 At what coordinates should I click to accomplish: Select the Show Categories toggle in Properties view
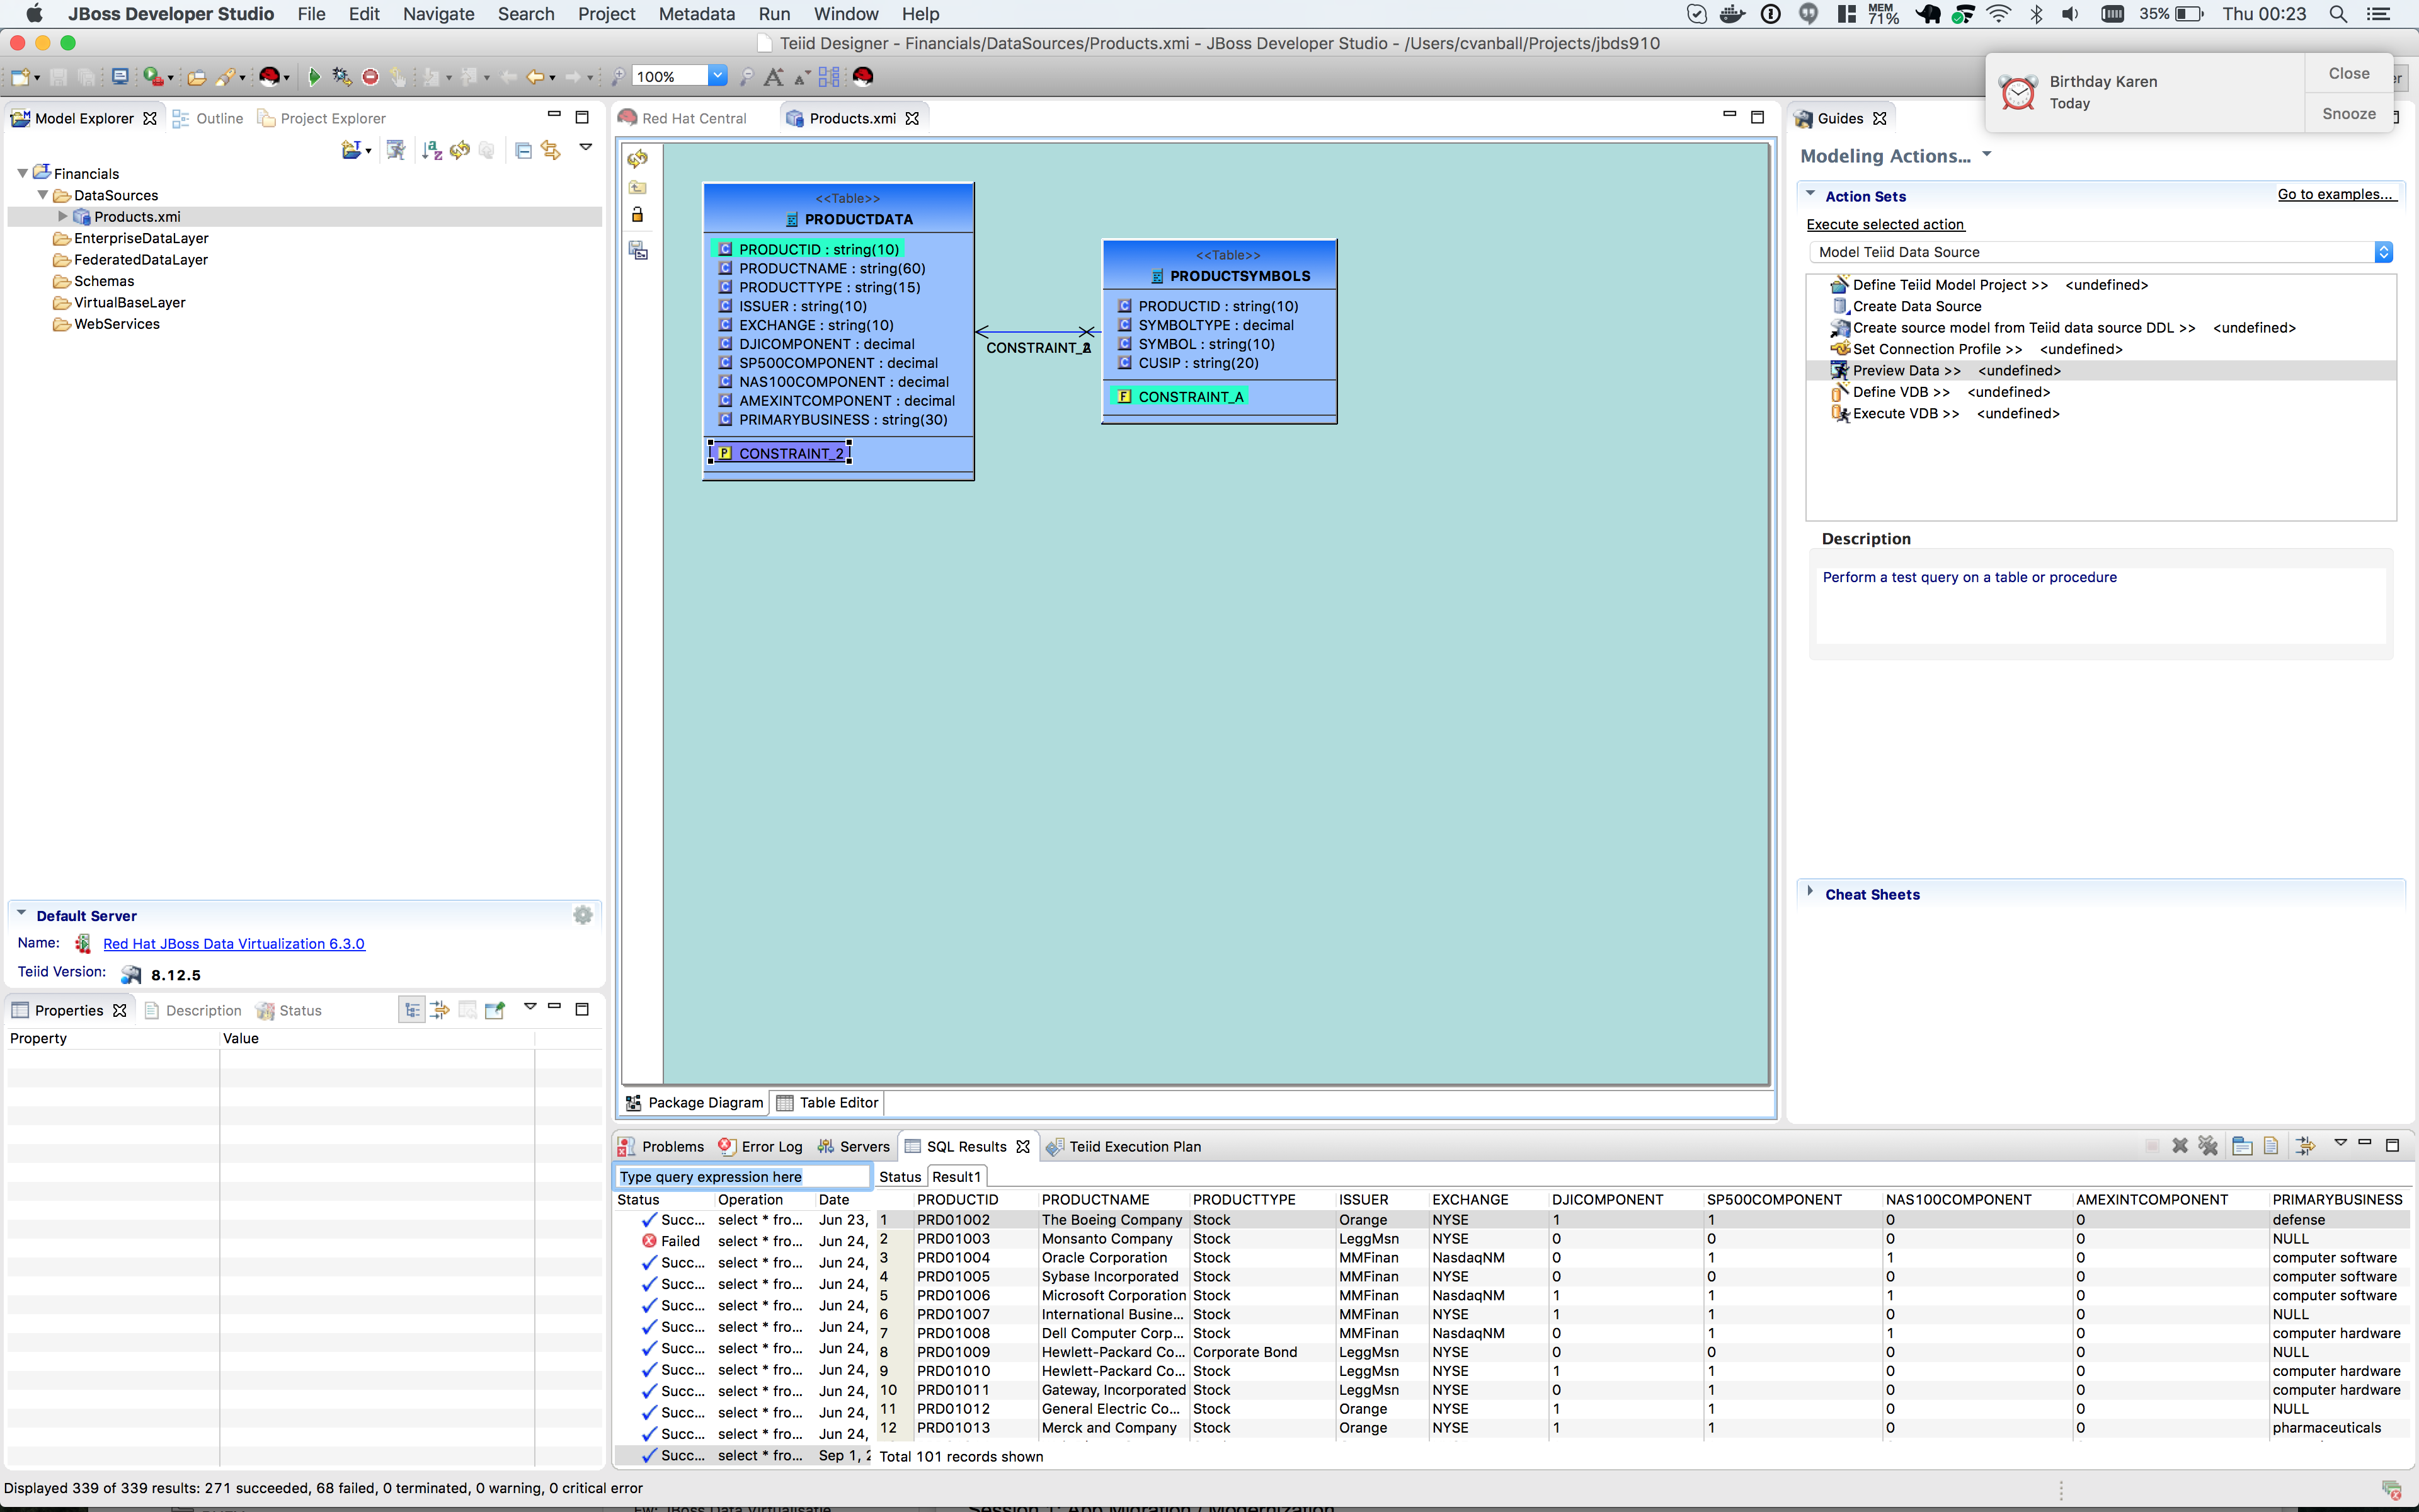point(412,1009)
